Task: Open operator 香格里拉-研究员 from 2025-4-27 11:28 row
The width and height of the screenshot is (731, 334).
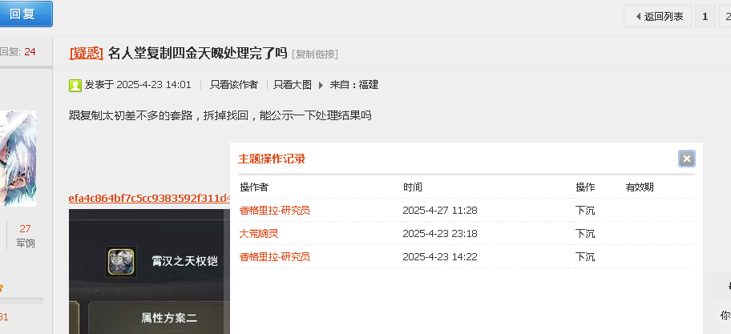Action: (x=275, y=211)
